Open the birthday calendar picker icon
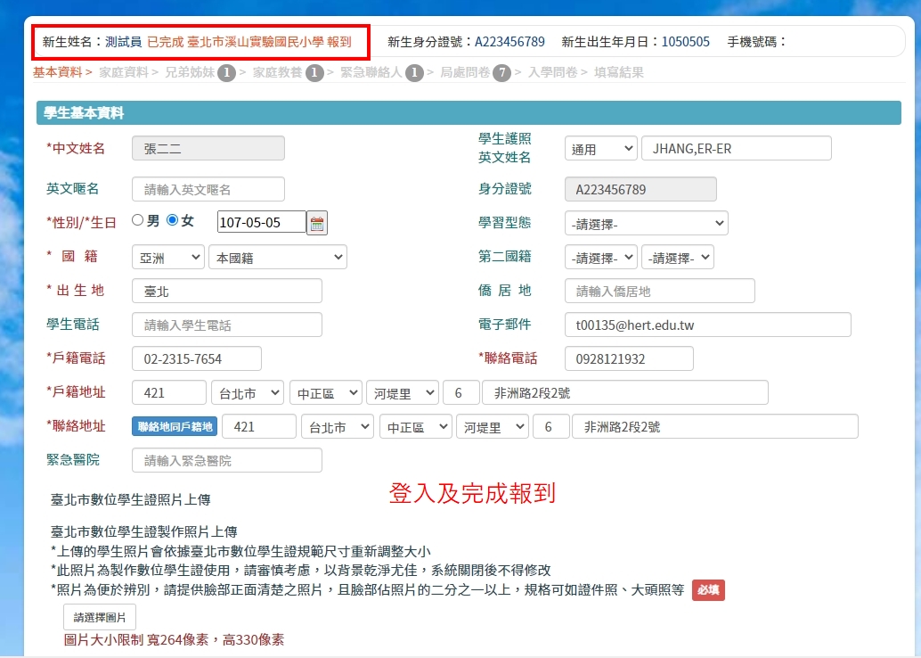 [x=316, y=223]
